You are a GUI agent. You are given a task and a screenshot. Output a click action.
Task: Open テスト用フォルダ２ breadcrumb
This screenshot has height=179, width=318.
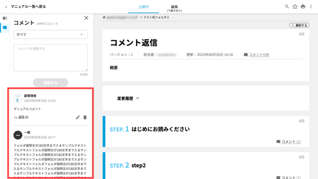click(156, 17)
